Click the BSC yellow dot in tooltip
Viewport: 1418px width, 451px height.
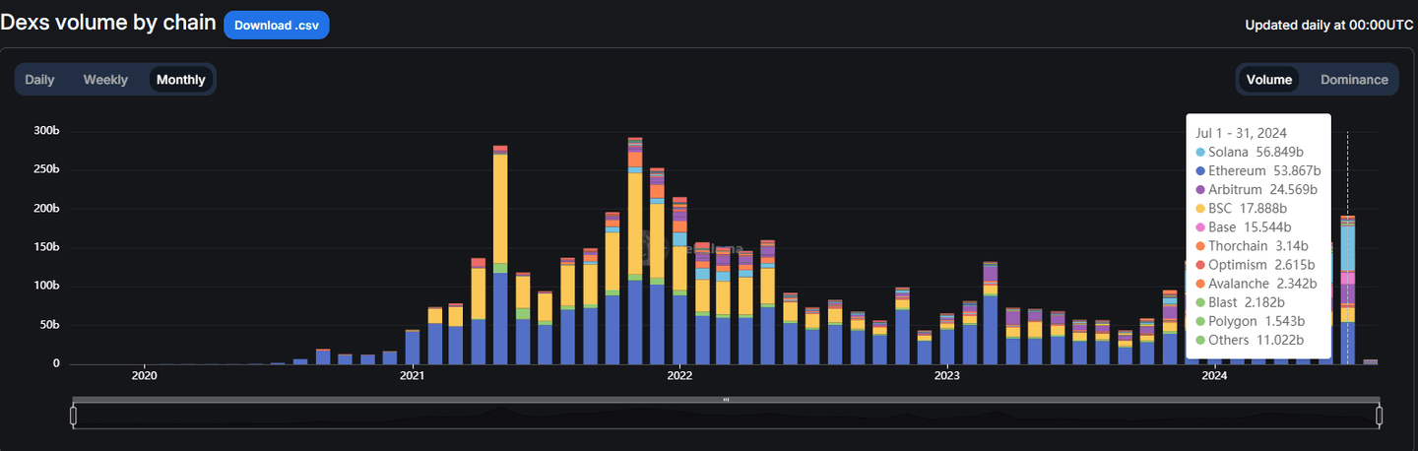coord(1200,209)
